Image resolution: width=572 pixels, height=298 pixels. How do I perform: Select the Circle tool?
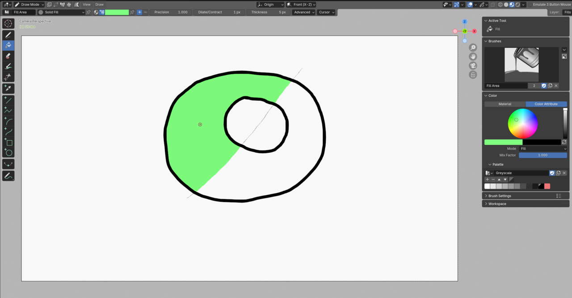(x=8, y=152)
